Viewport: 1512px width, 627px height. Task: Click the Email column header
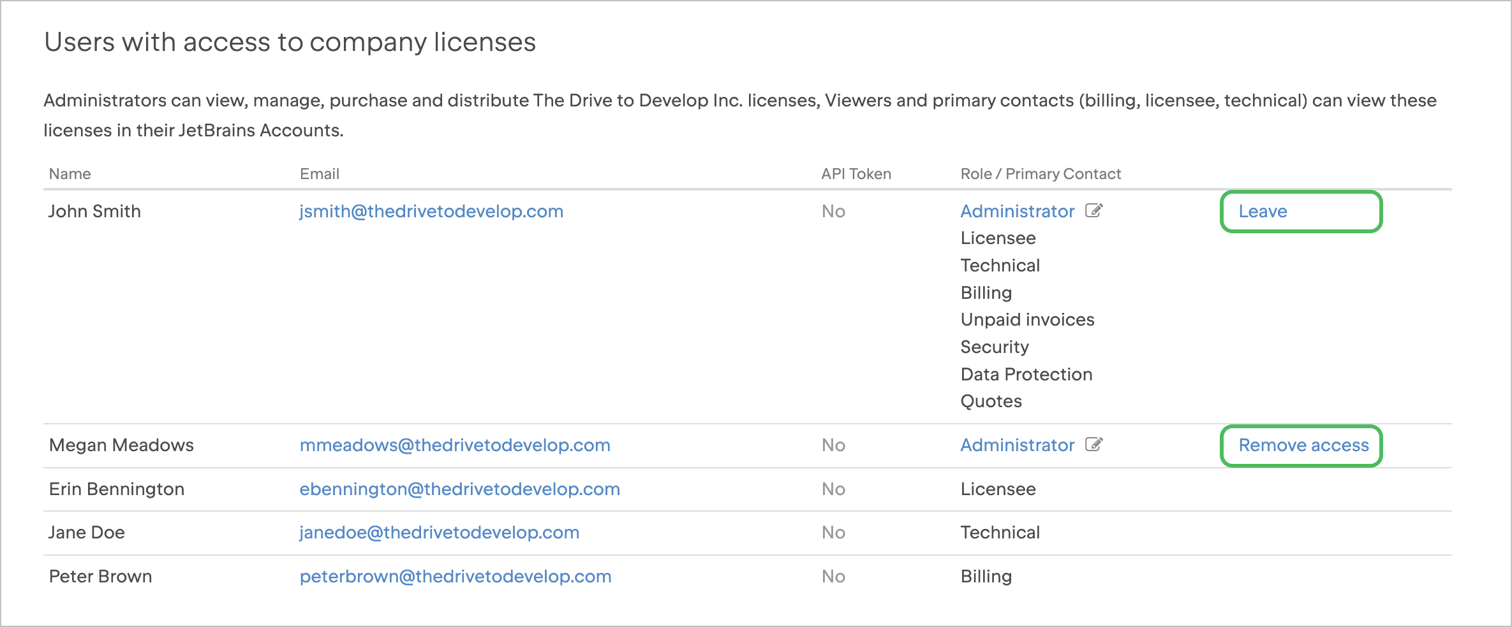[319, 174]
